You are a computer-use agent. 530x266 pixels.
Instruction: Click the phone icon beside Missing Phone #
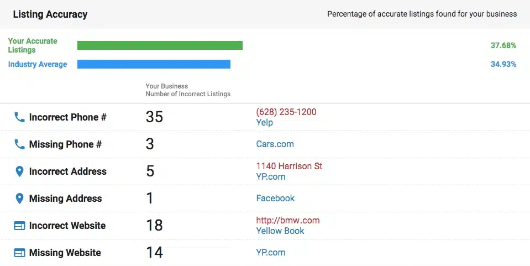[x=19, y=144]
